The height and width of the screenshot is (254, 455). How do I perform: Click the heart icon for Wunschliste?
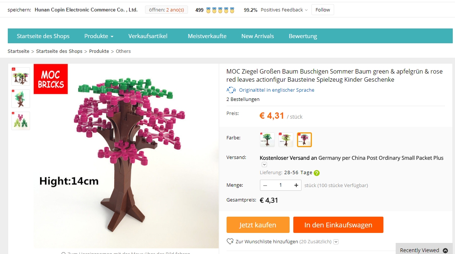pos(230,241)
